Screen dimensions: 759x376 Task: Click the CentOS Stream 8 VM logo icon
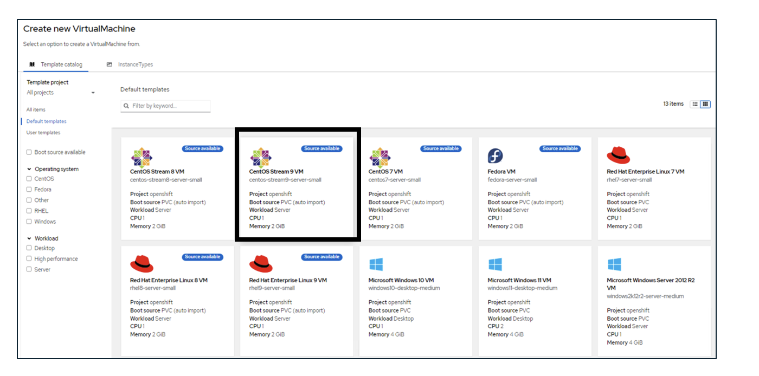[x=141, y=157]
